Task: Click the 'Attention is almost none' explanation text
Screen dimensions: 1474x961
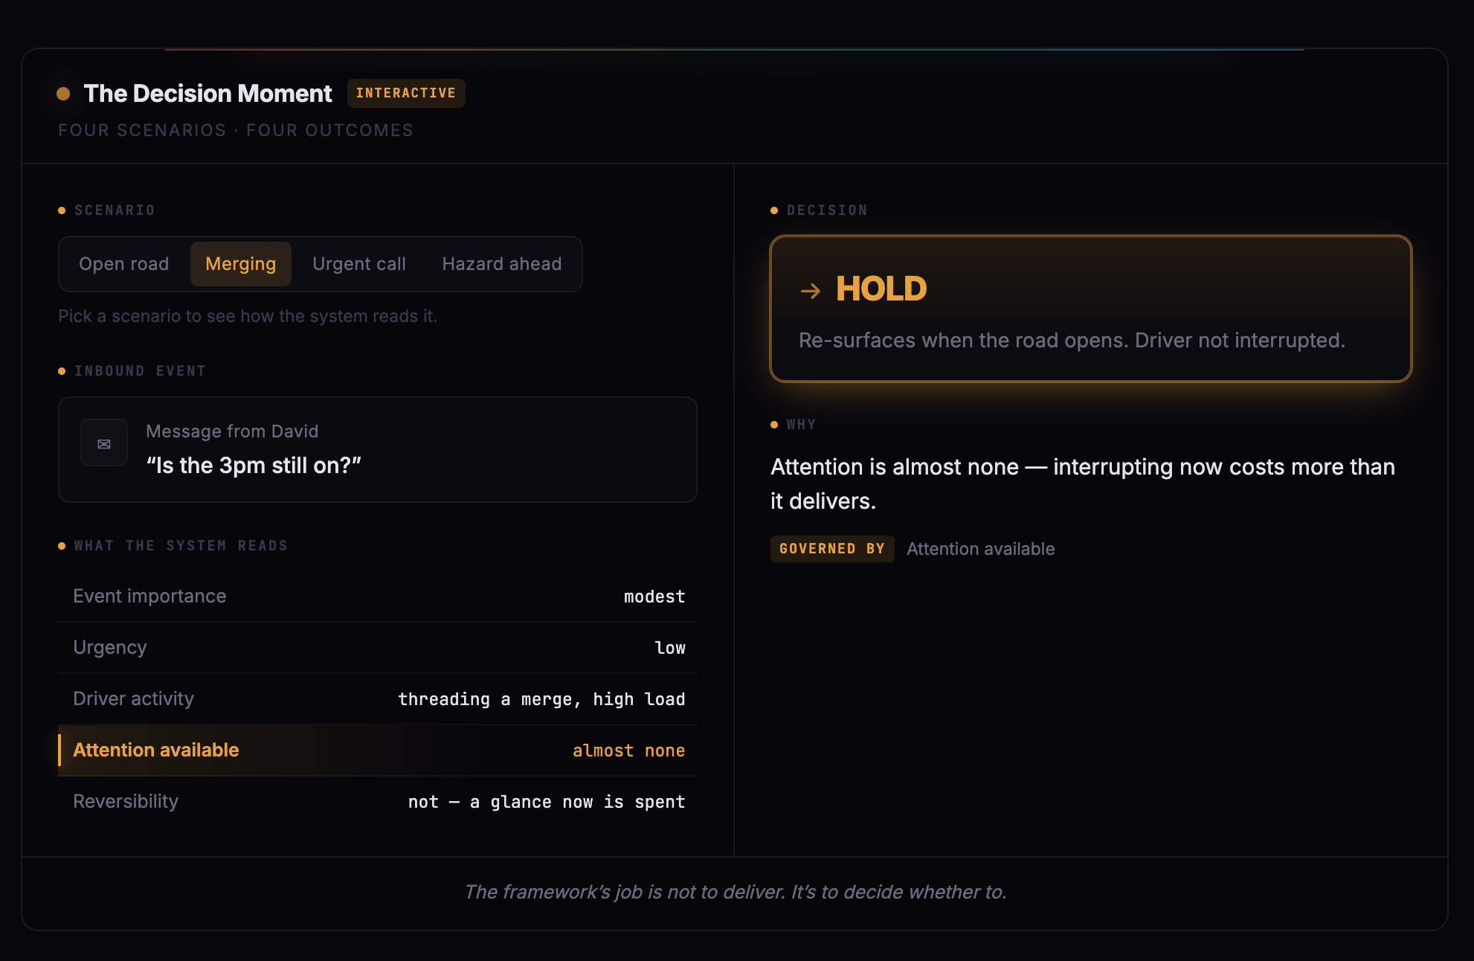Action: click(x=1083, y=484)
